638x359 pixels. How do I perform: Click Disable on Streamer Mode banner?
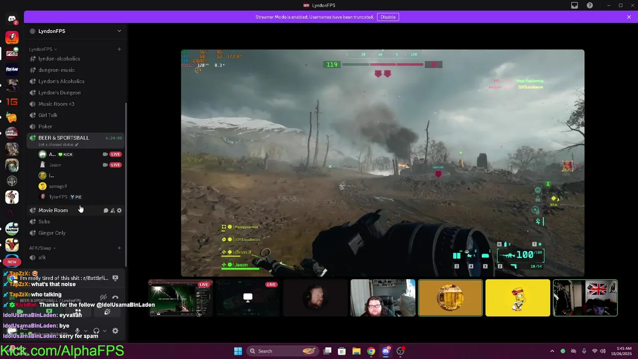(x=388, y=17)
